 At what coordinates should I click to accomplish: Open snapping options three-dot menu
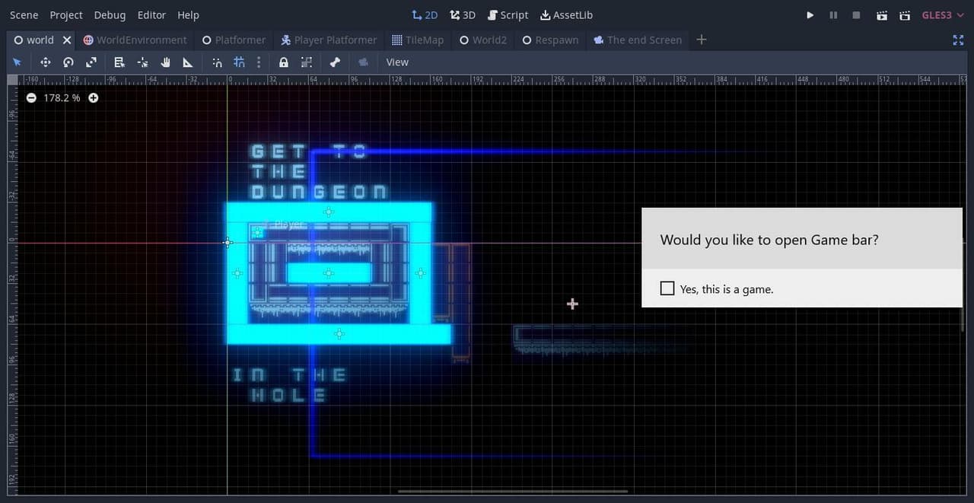259,62
